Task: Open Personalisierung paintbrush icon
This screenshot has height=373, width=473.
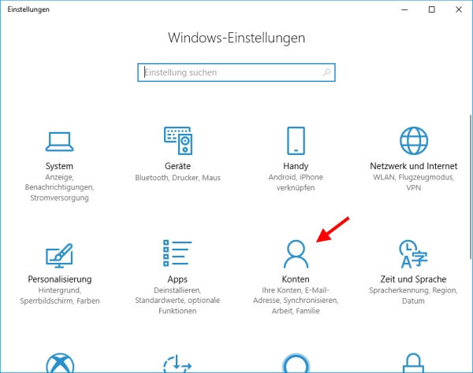Action: click(x=59, y=256)
